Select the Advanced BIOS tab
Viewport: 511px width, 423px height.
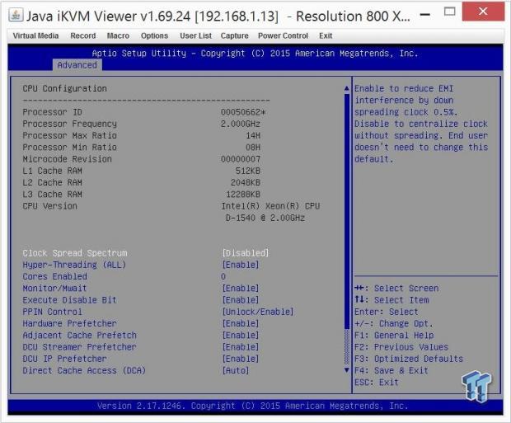pyautogui.click(x=77, y=65)
